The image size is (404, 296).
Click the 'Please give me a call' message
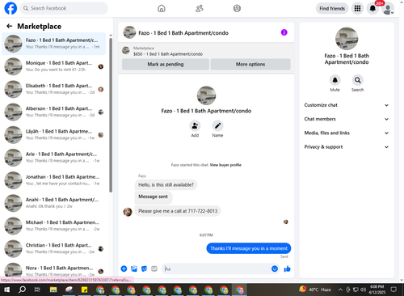178,211
